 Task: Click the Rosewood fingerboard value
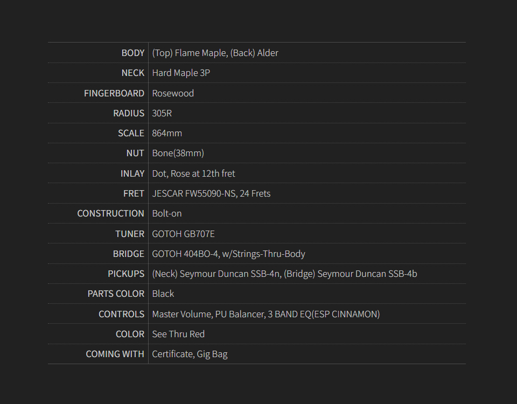click(x=173, y=93)
